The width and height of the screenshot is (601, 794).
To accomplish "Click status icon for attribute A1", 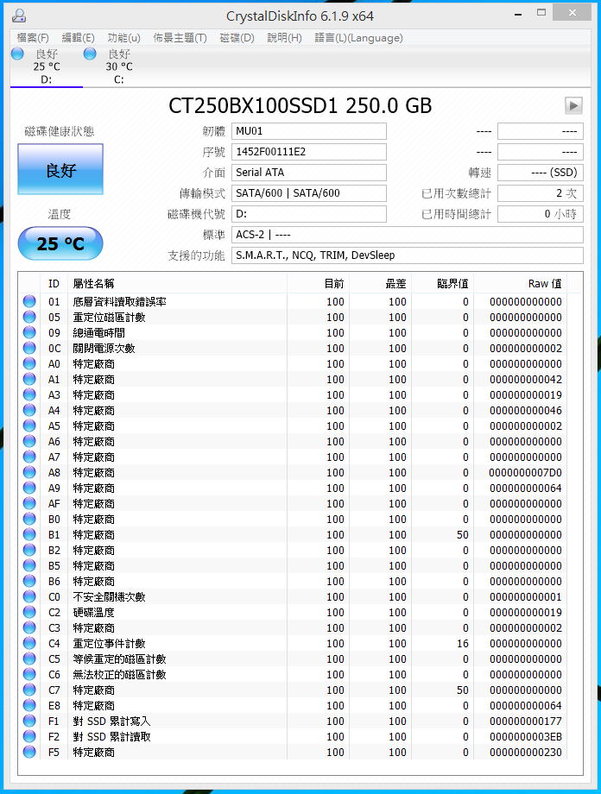I will pyautogui.click(x=29, y=379).
